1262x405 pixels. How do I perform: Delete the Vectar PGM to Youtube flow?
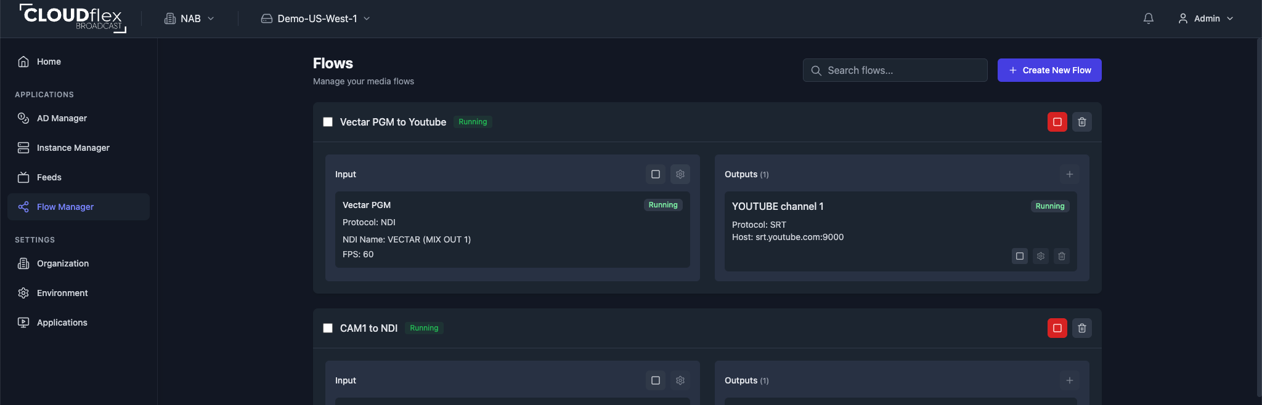click(1082, 122)
